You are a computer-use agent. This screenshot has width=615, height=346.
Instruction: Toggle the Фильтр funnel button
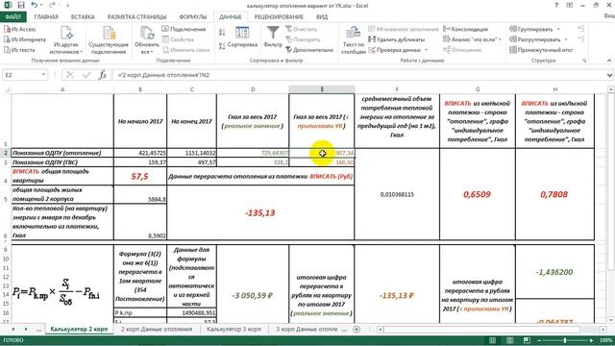tap(273, 37)
